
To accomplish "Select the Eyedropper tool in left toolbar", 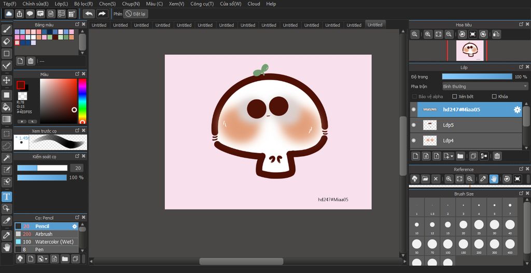I will 6,235.
